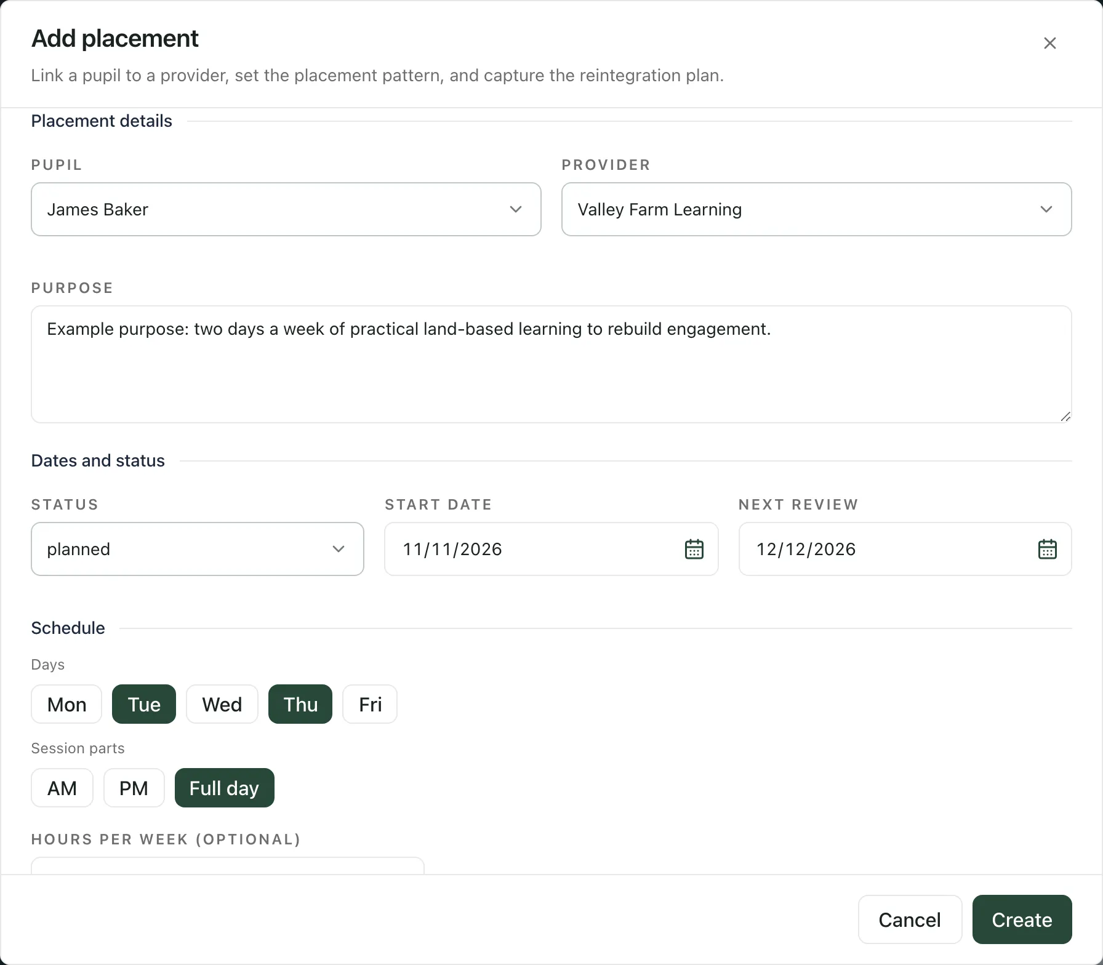
Task: Click the Next Review field 12/12/2026
Action: (x=905, y=549)
